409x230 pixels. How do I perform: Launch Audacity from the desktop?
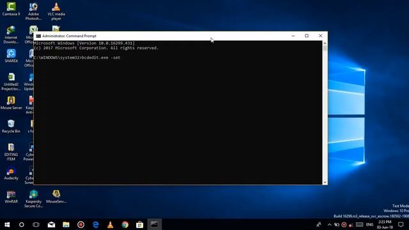(11, 173)
